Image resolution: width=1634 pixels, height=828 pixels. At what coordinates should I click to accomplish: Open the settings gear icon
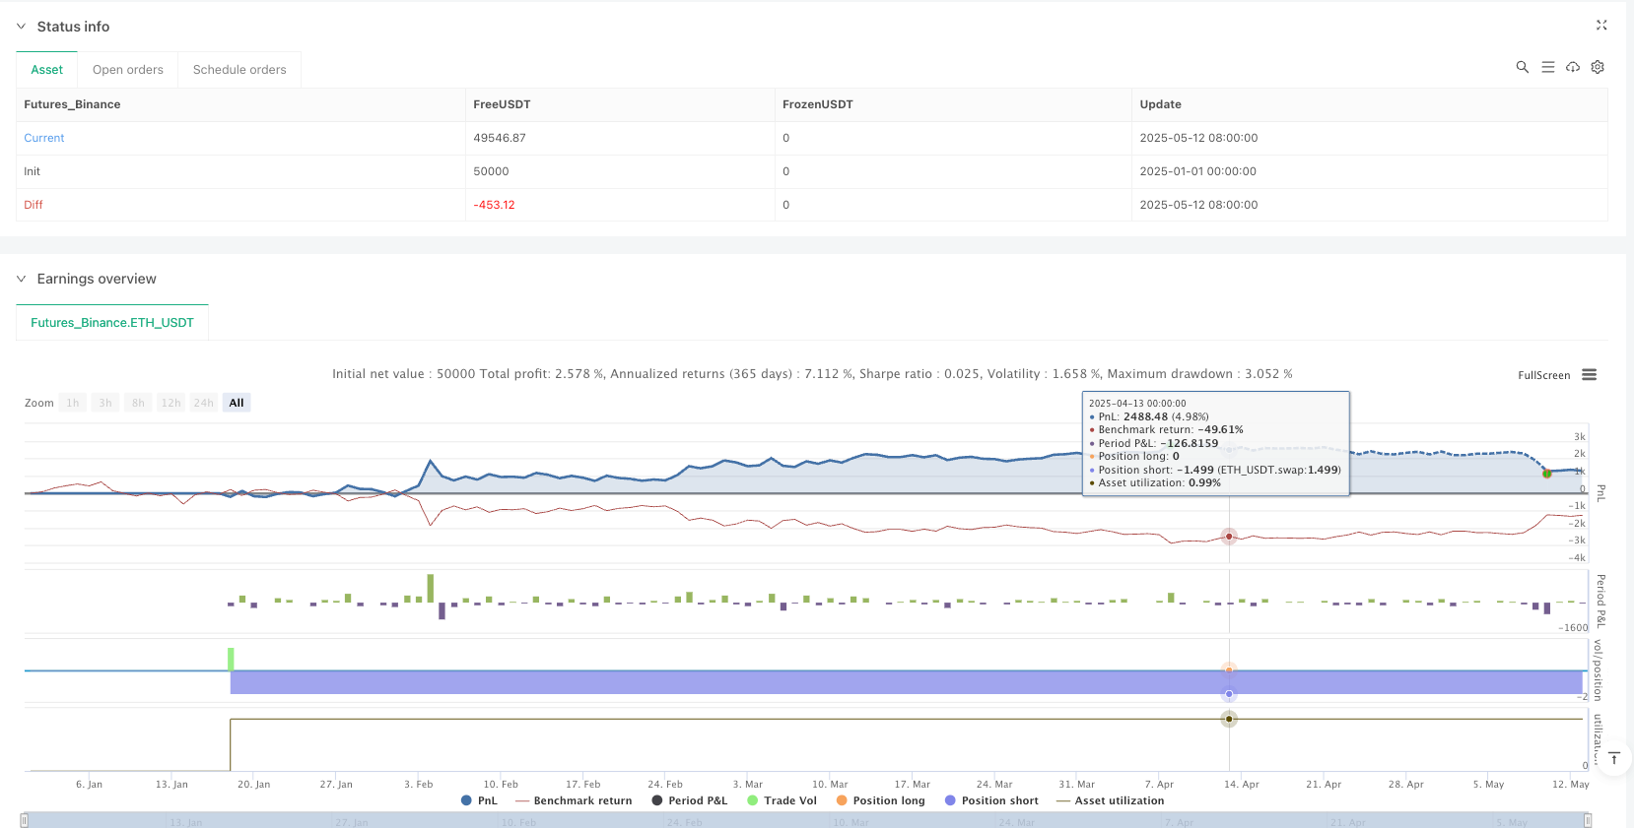tap(1598, 67)
